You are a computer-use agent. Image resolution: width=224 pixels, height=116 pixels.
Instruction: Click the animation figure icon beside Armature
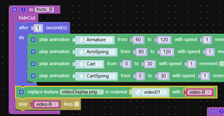click(81, 40)
